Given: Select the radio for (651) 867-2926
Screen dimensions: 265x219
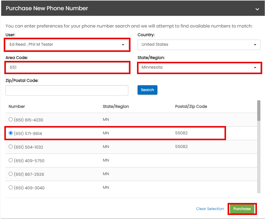Looking at the screenshot, I should point(11,174).
